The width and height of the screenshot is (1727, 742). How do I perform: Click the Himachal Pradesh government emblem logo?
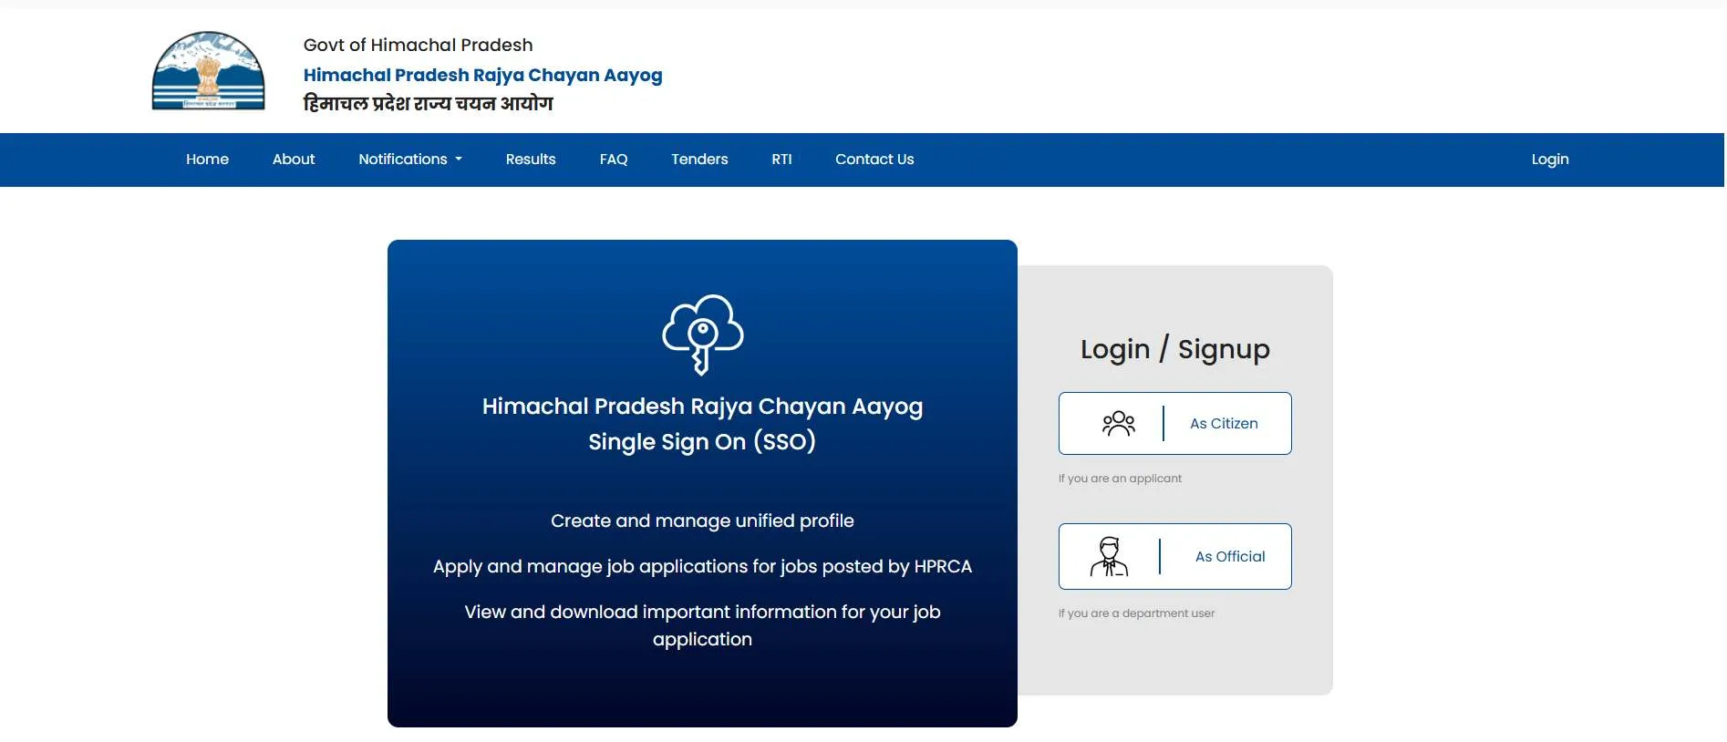[208, 71]
